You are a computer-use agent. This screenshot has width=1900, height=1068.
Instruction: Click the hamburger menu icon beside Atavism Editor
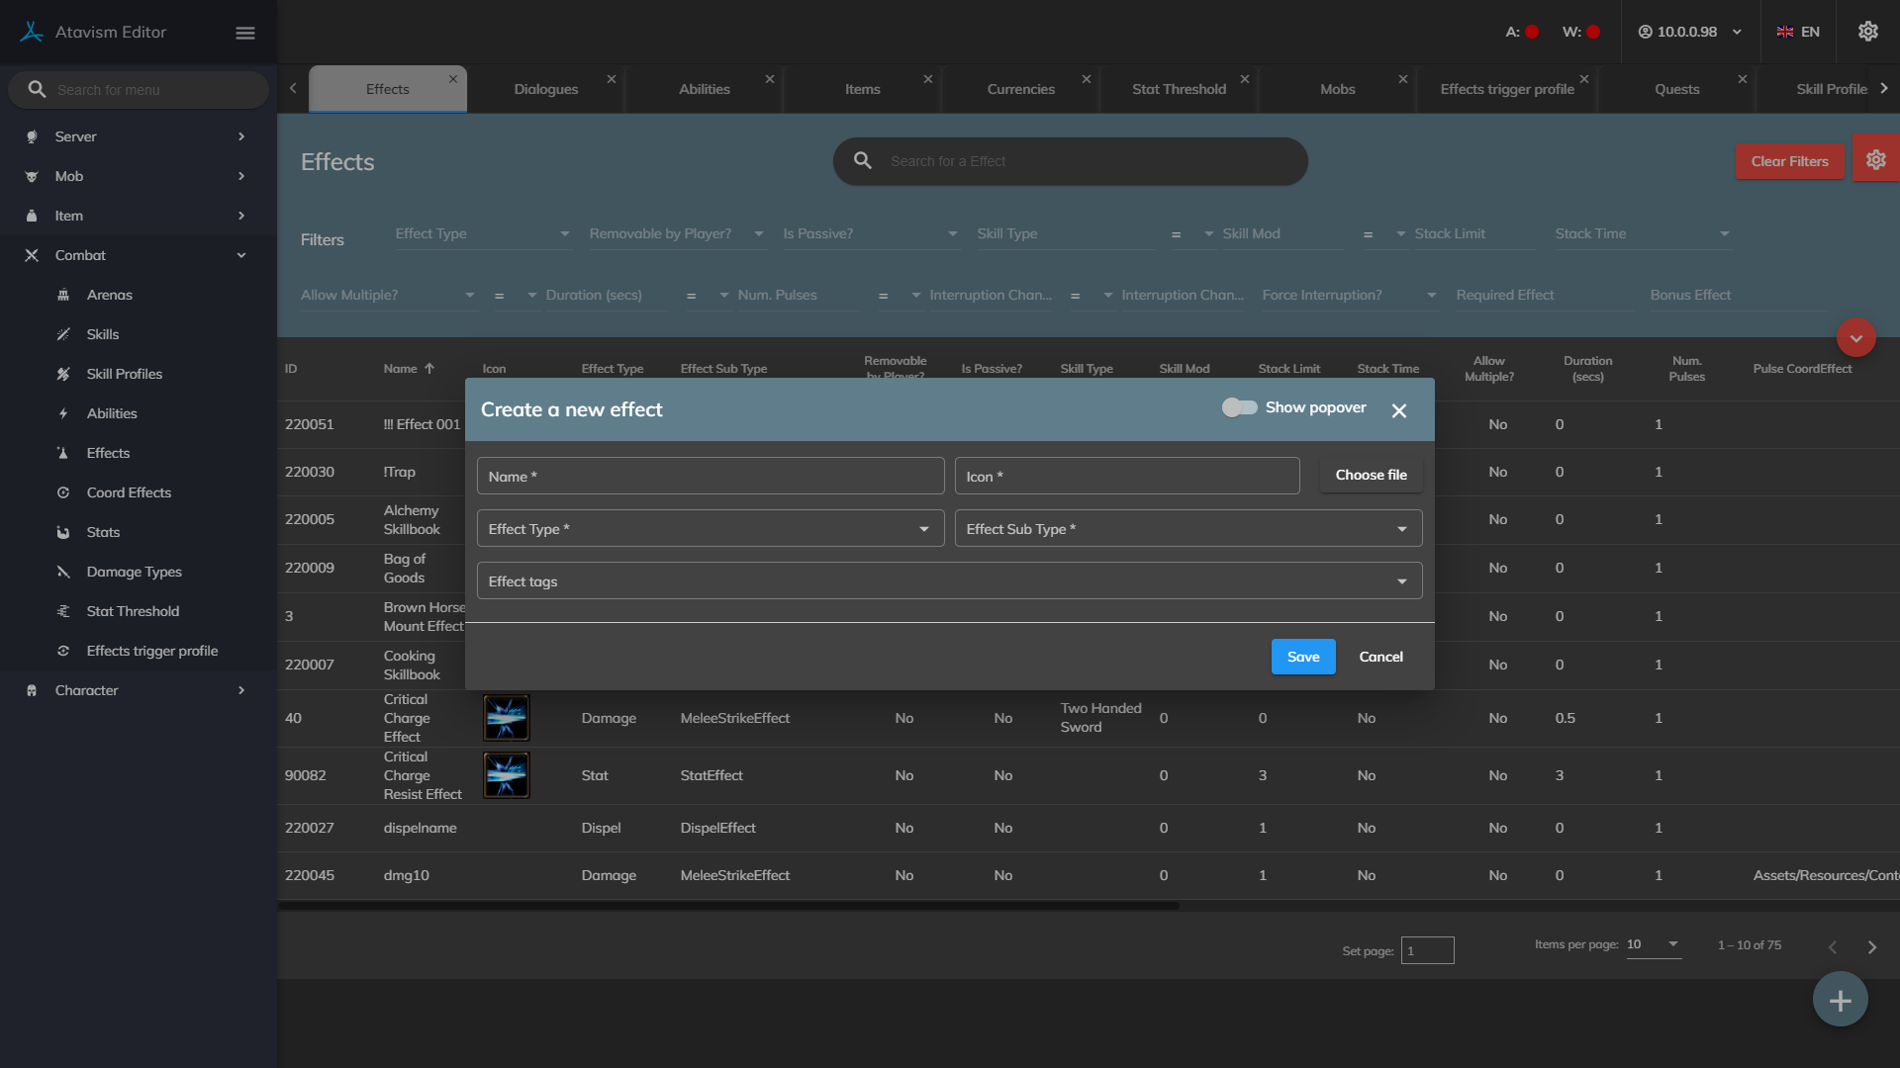point(245,33)
